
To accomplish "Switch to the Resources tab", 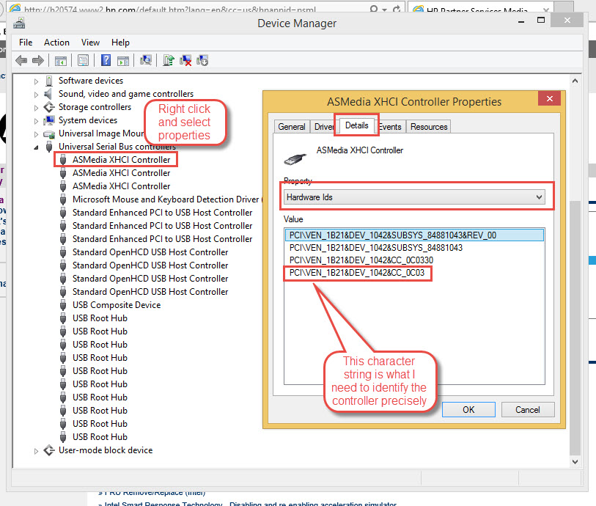I will pyautogui.click(x=429, y=127).
